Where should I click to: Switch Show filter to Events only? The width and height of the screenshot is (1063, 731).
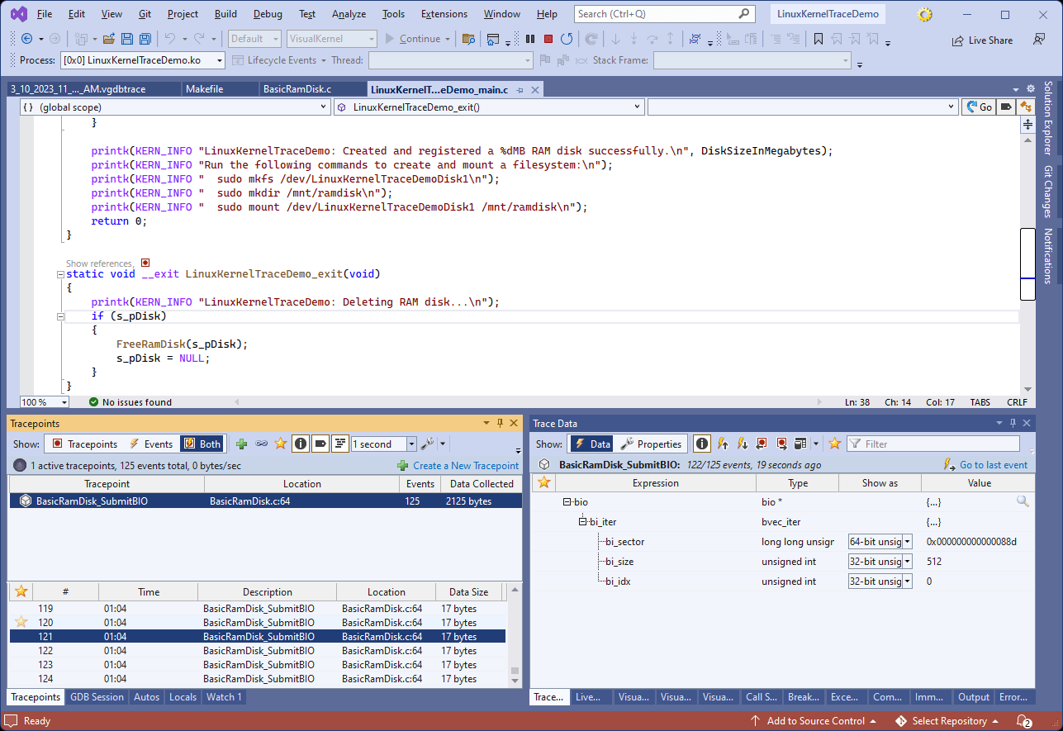click(x=151, y=444)
